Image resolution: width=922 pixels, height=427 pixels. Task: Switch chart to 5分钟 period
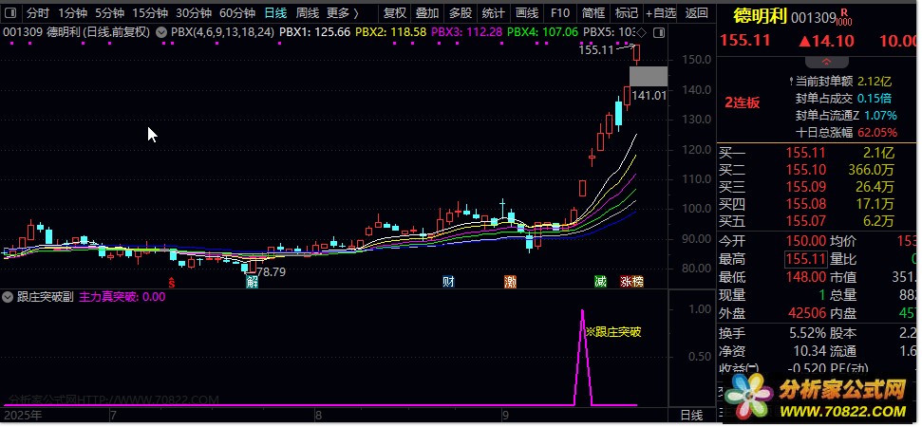(x=108, y=13)
